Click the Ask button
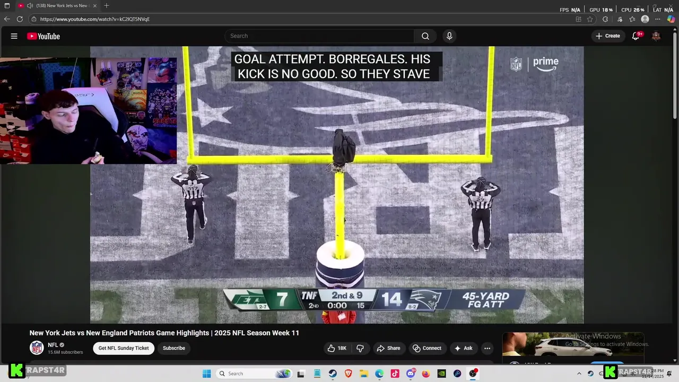Screen dimensions: 679x382 tap(463, 348)
